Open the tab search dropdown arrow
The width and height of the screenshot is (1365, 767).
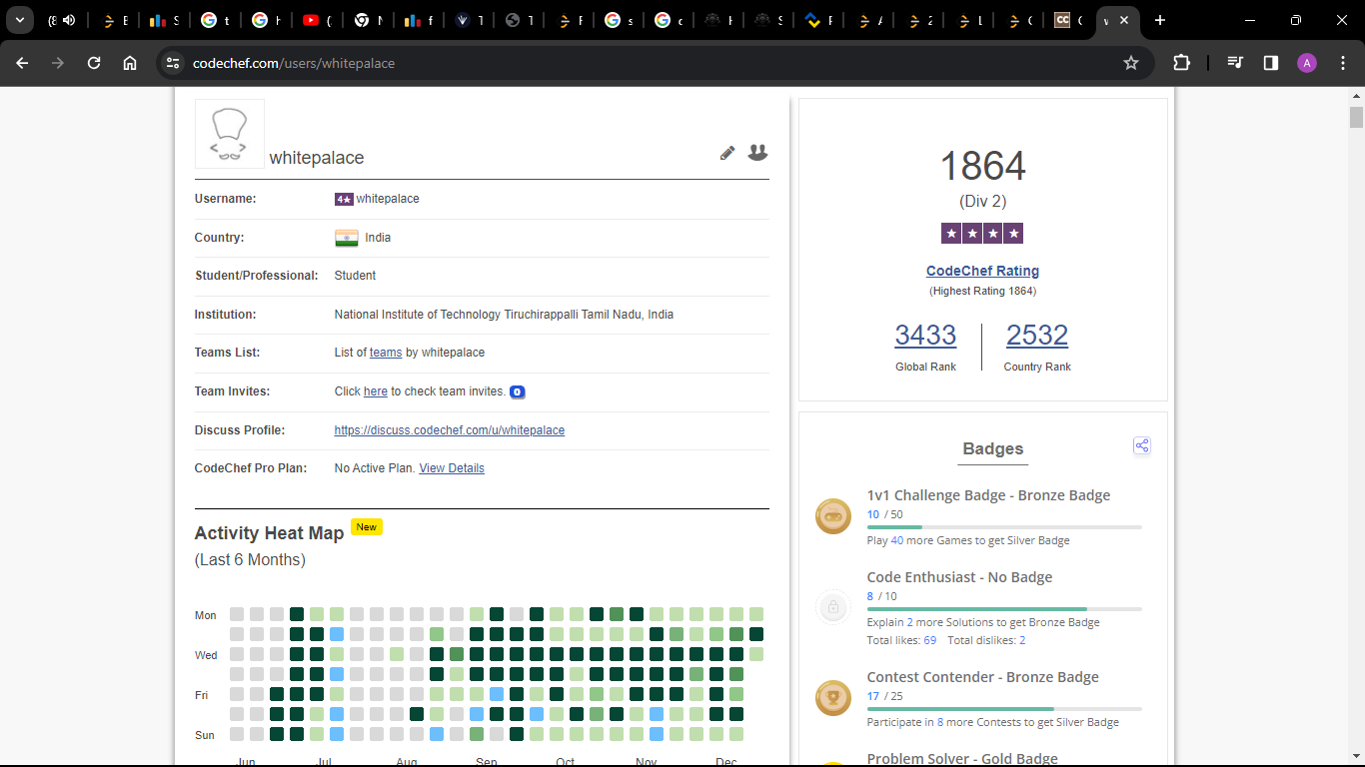(19, 20)
